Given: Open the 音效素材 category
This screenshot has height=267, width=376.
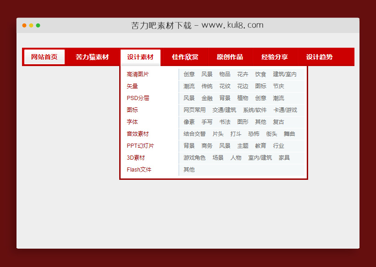Looking at the screenshot, I should (x=137, y=133).
